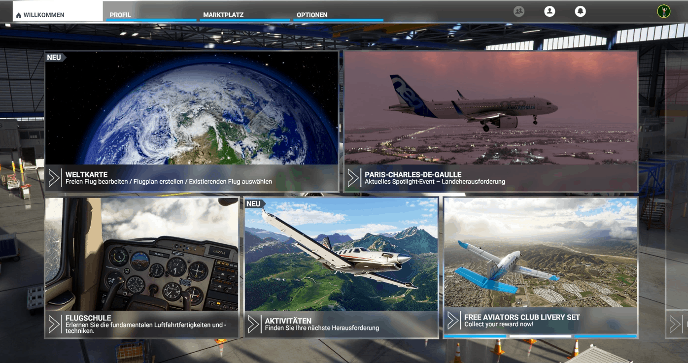The height and width of the screenshot is (363, 688).
Task: Click the arrow on the cut-off right tile
Action: coord(675,324)
